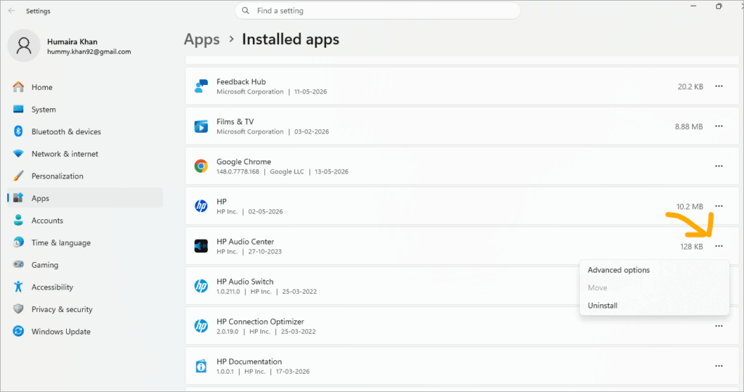Open Humaira Khan account details
The height and width of the screenshot is (392, 744).
point(72,41)
